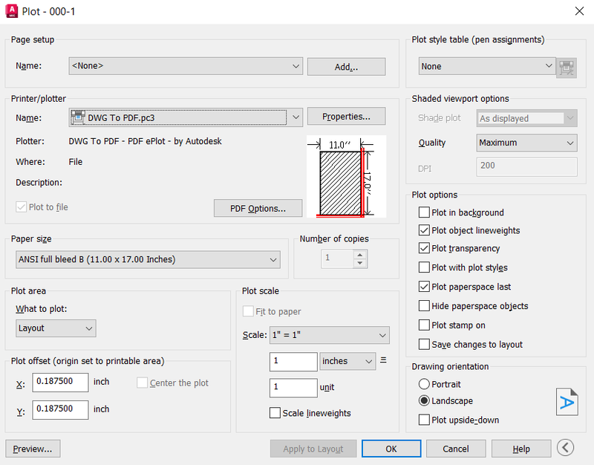Confirm the plot with OK
The image size is (594, 465).
click(x=391, y=449)
